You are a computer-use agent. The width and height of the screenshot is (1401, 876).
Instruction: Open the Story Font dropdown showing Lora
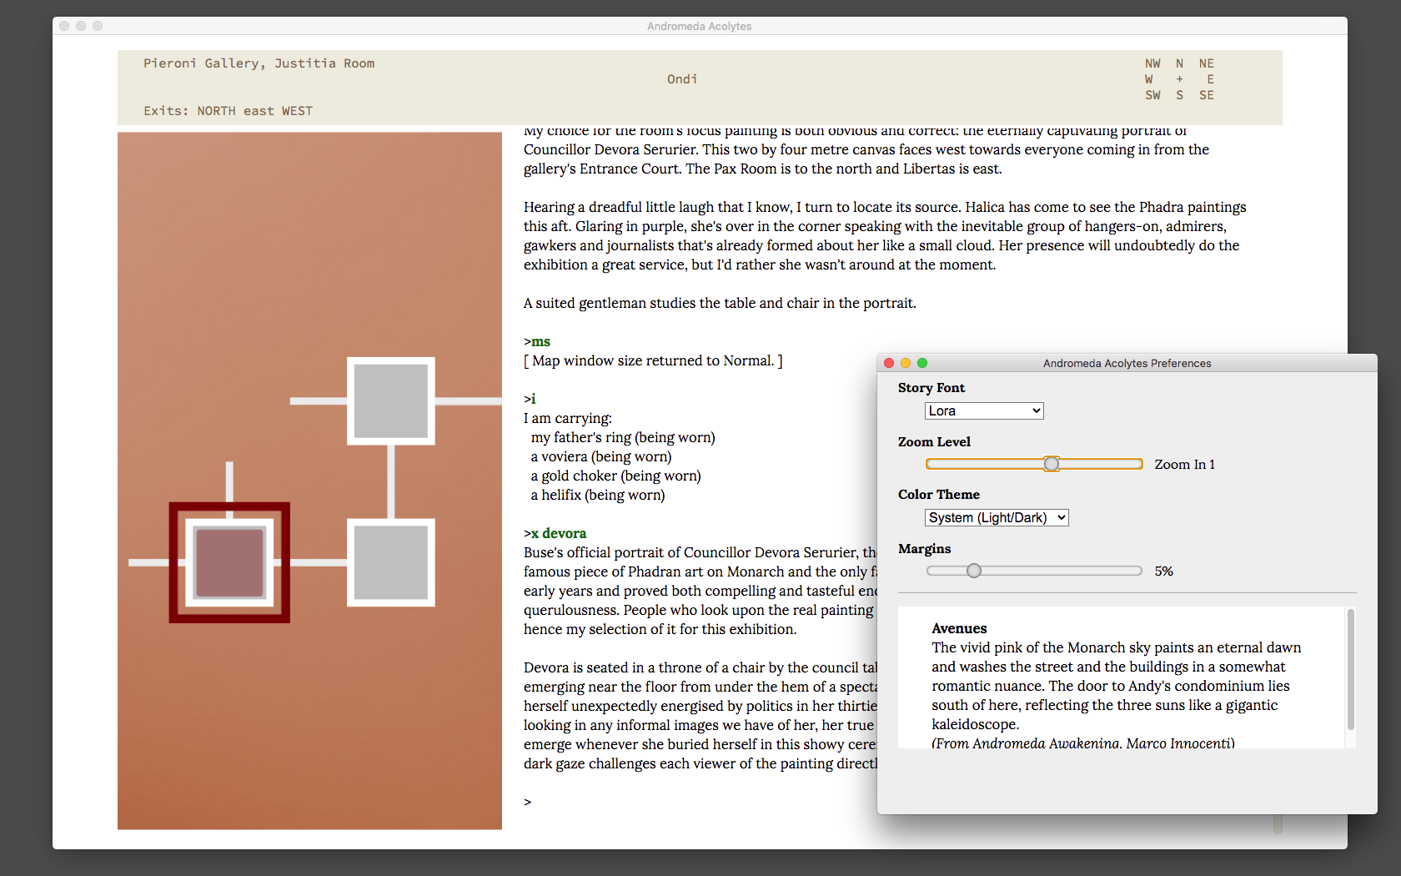pos(984,410)
